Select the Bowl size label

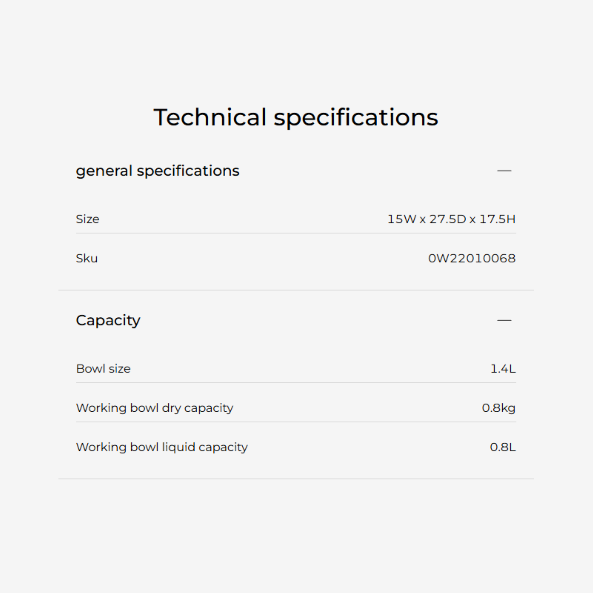[103, 369]
